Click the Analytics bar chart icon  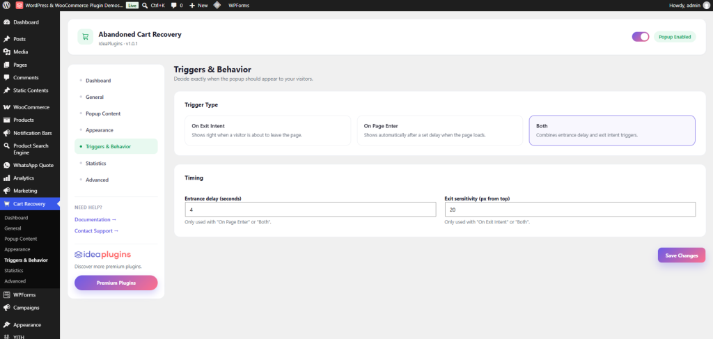(7, 178)
